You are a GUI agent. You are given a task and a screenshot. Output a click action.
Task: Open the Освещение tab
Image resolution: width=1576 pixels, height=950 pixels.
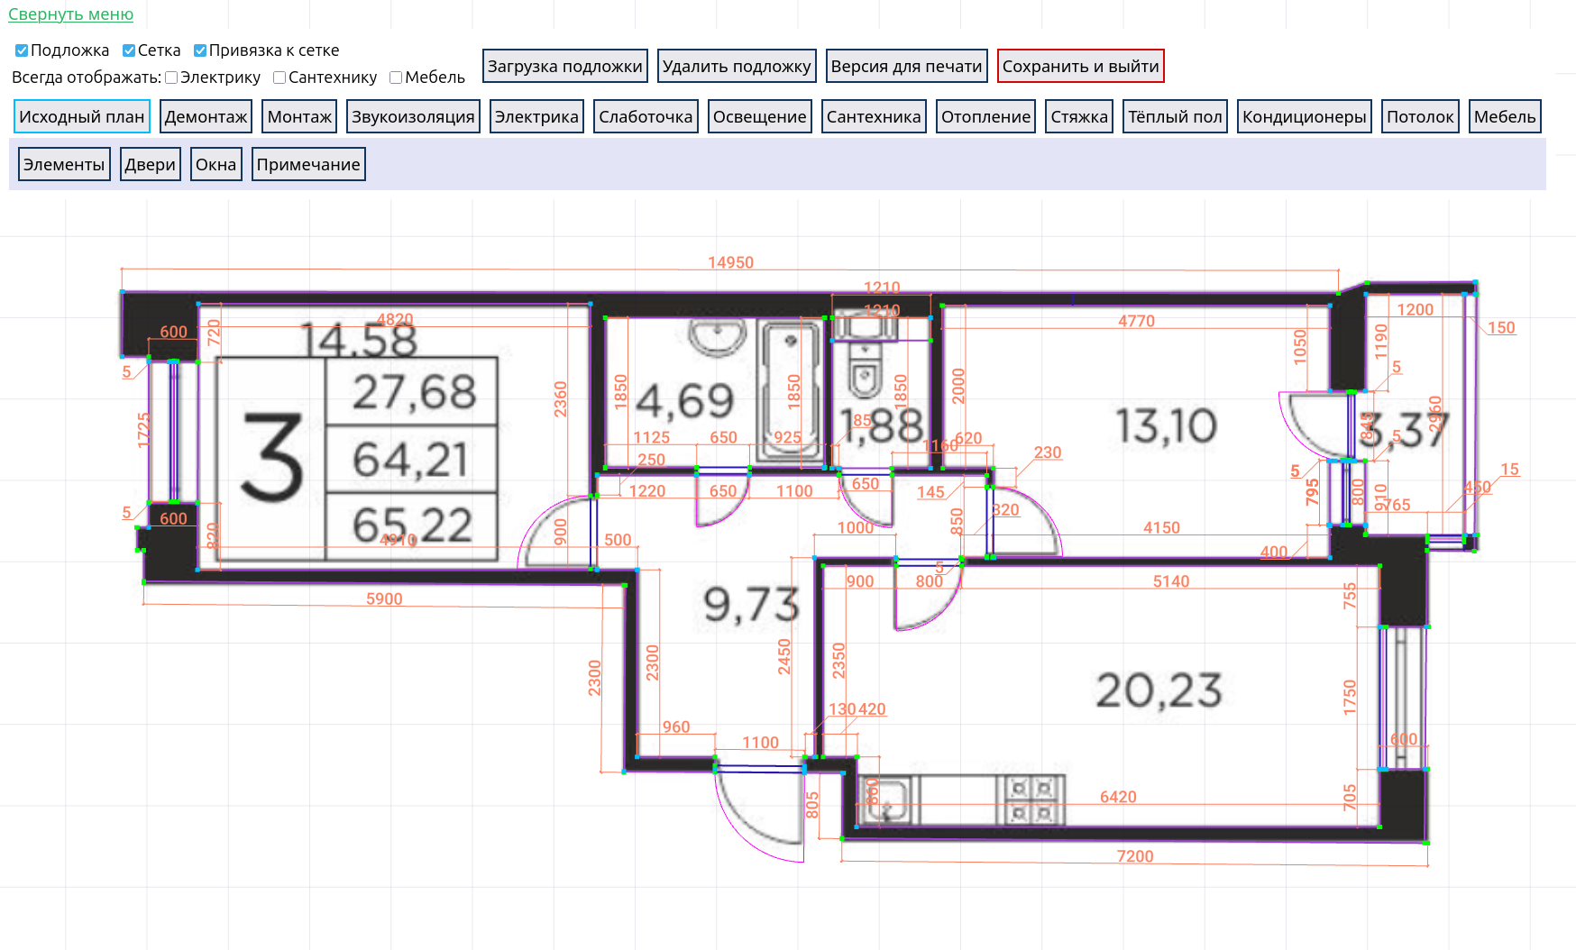[x=760, y=116]
